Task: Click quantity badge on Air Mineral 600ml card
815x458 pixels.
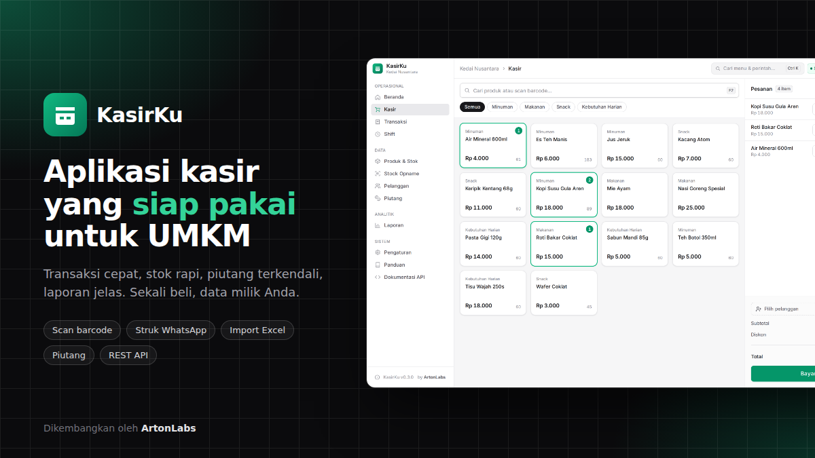Action: [519, 130]
